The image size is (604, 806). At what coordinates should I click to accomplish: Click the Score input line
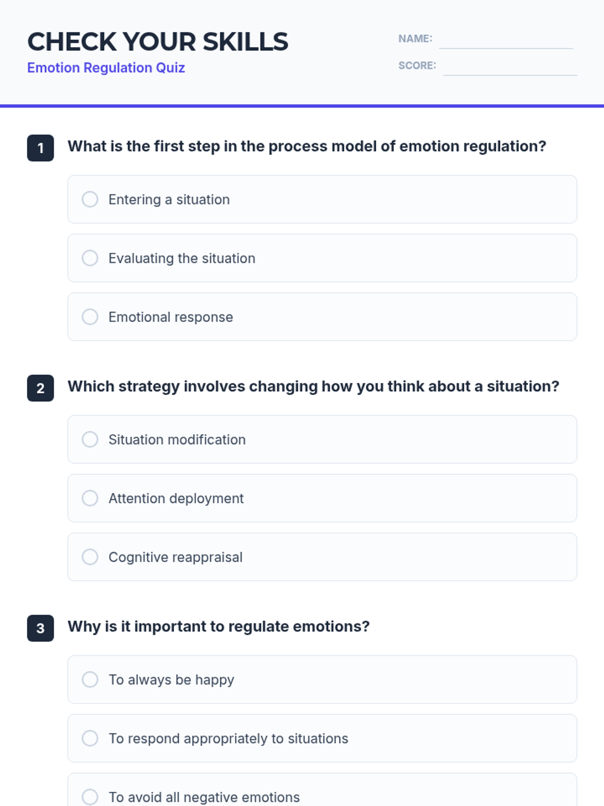click(x=509, y=67)
